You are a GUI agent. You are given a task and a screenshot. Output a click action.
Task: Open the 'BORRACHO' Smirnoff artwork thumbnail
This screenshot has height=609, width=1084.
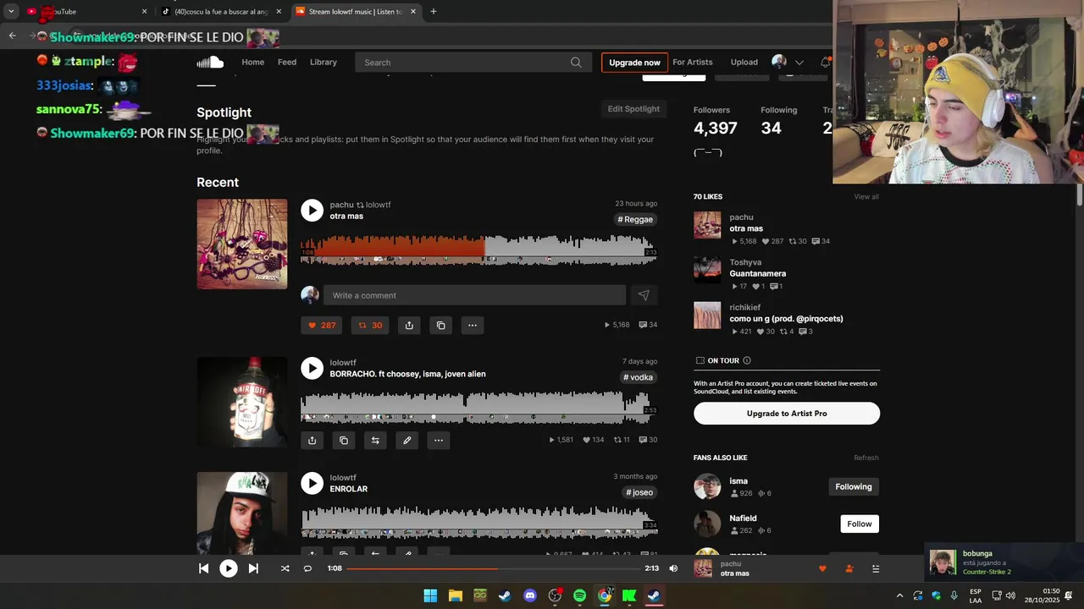pos(242,402)
